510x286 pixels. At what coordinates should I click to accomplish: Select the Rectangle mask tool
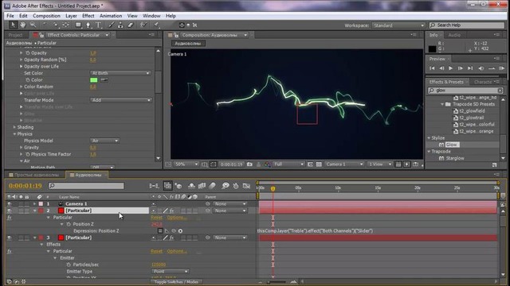pos(78,25)
